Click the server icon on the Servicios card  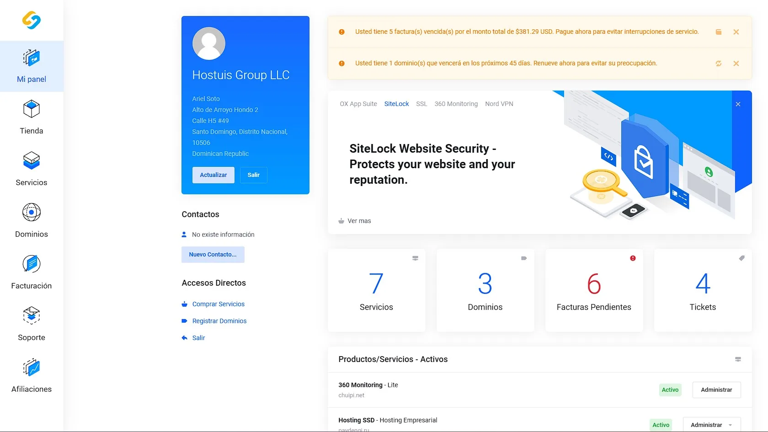415,258
